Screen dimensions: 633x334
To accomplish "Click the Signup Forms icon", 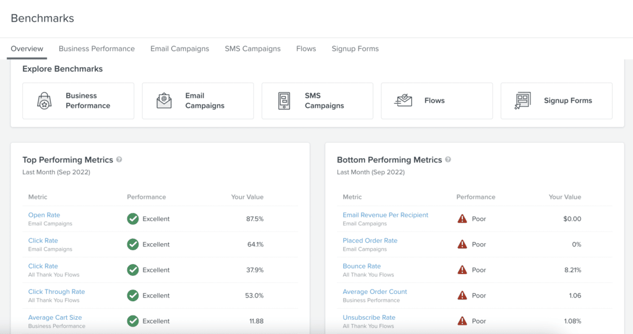I will pyautogui.click(x=523, y=101).
